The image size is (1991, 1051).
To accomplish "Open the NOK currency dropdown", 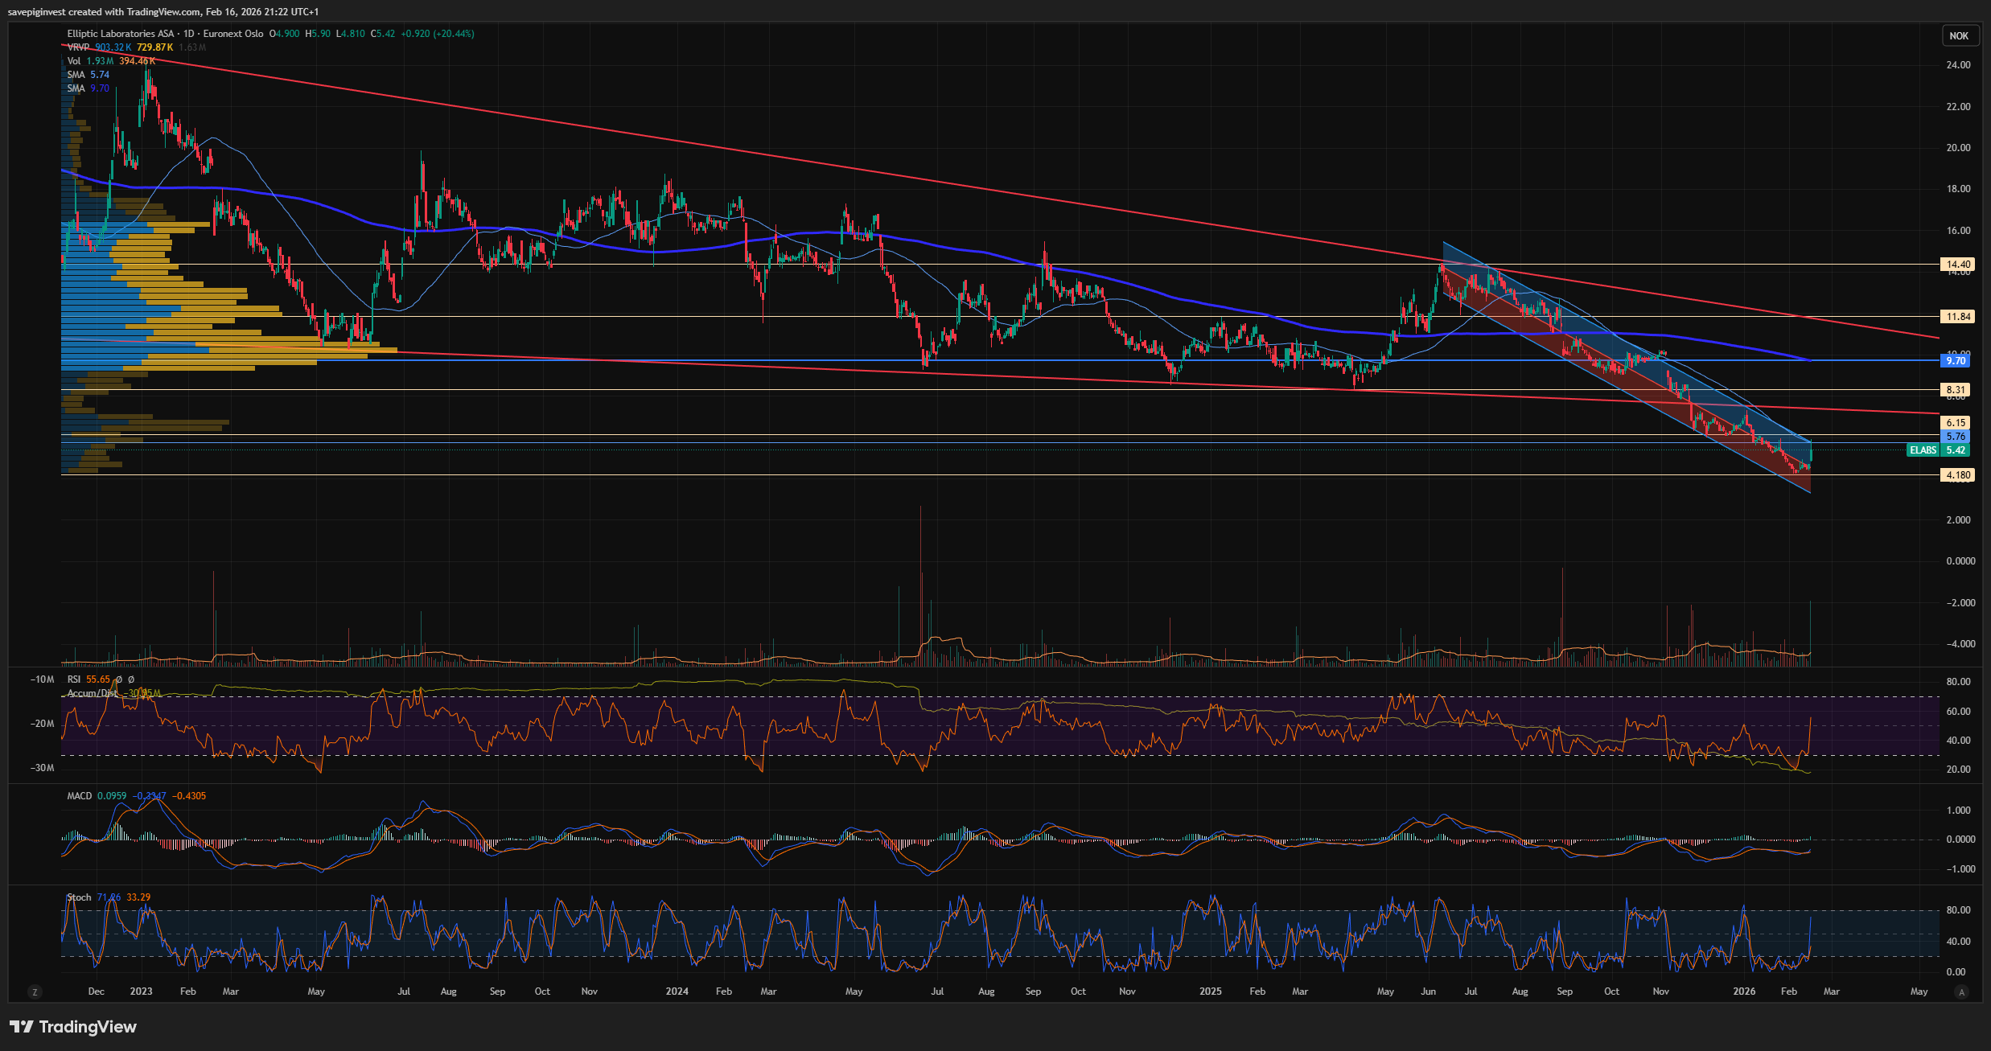I will (x=1959, y=35).
